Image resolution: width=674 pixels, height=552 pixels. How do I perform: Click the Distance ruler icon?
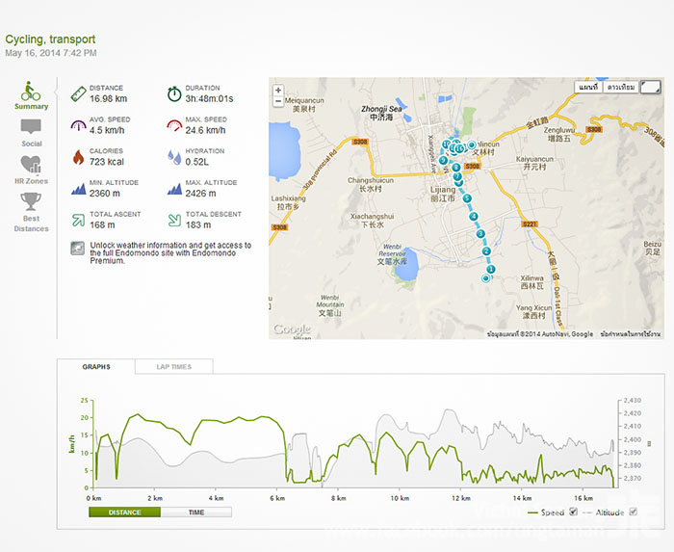click(79, 93)
